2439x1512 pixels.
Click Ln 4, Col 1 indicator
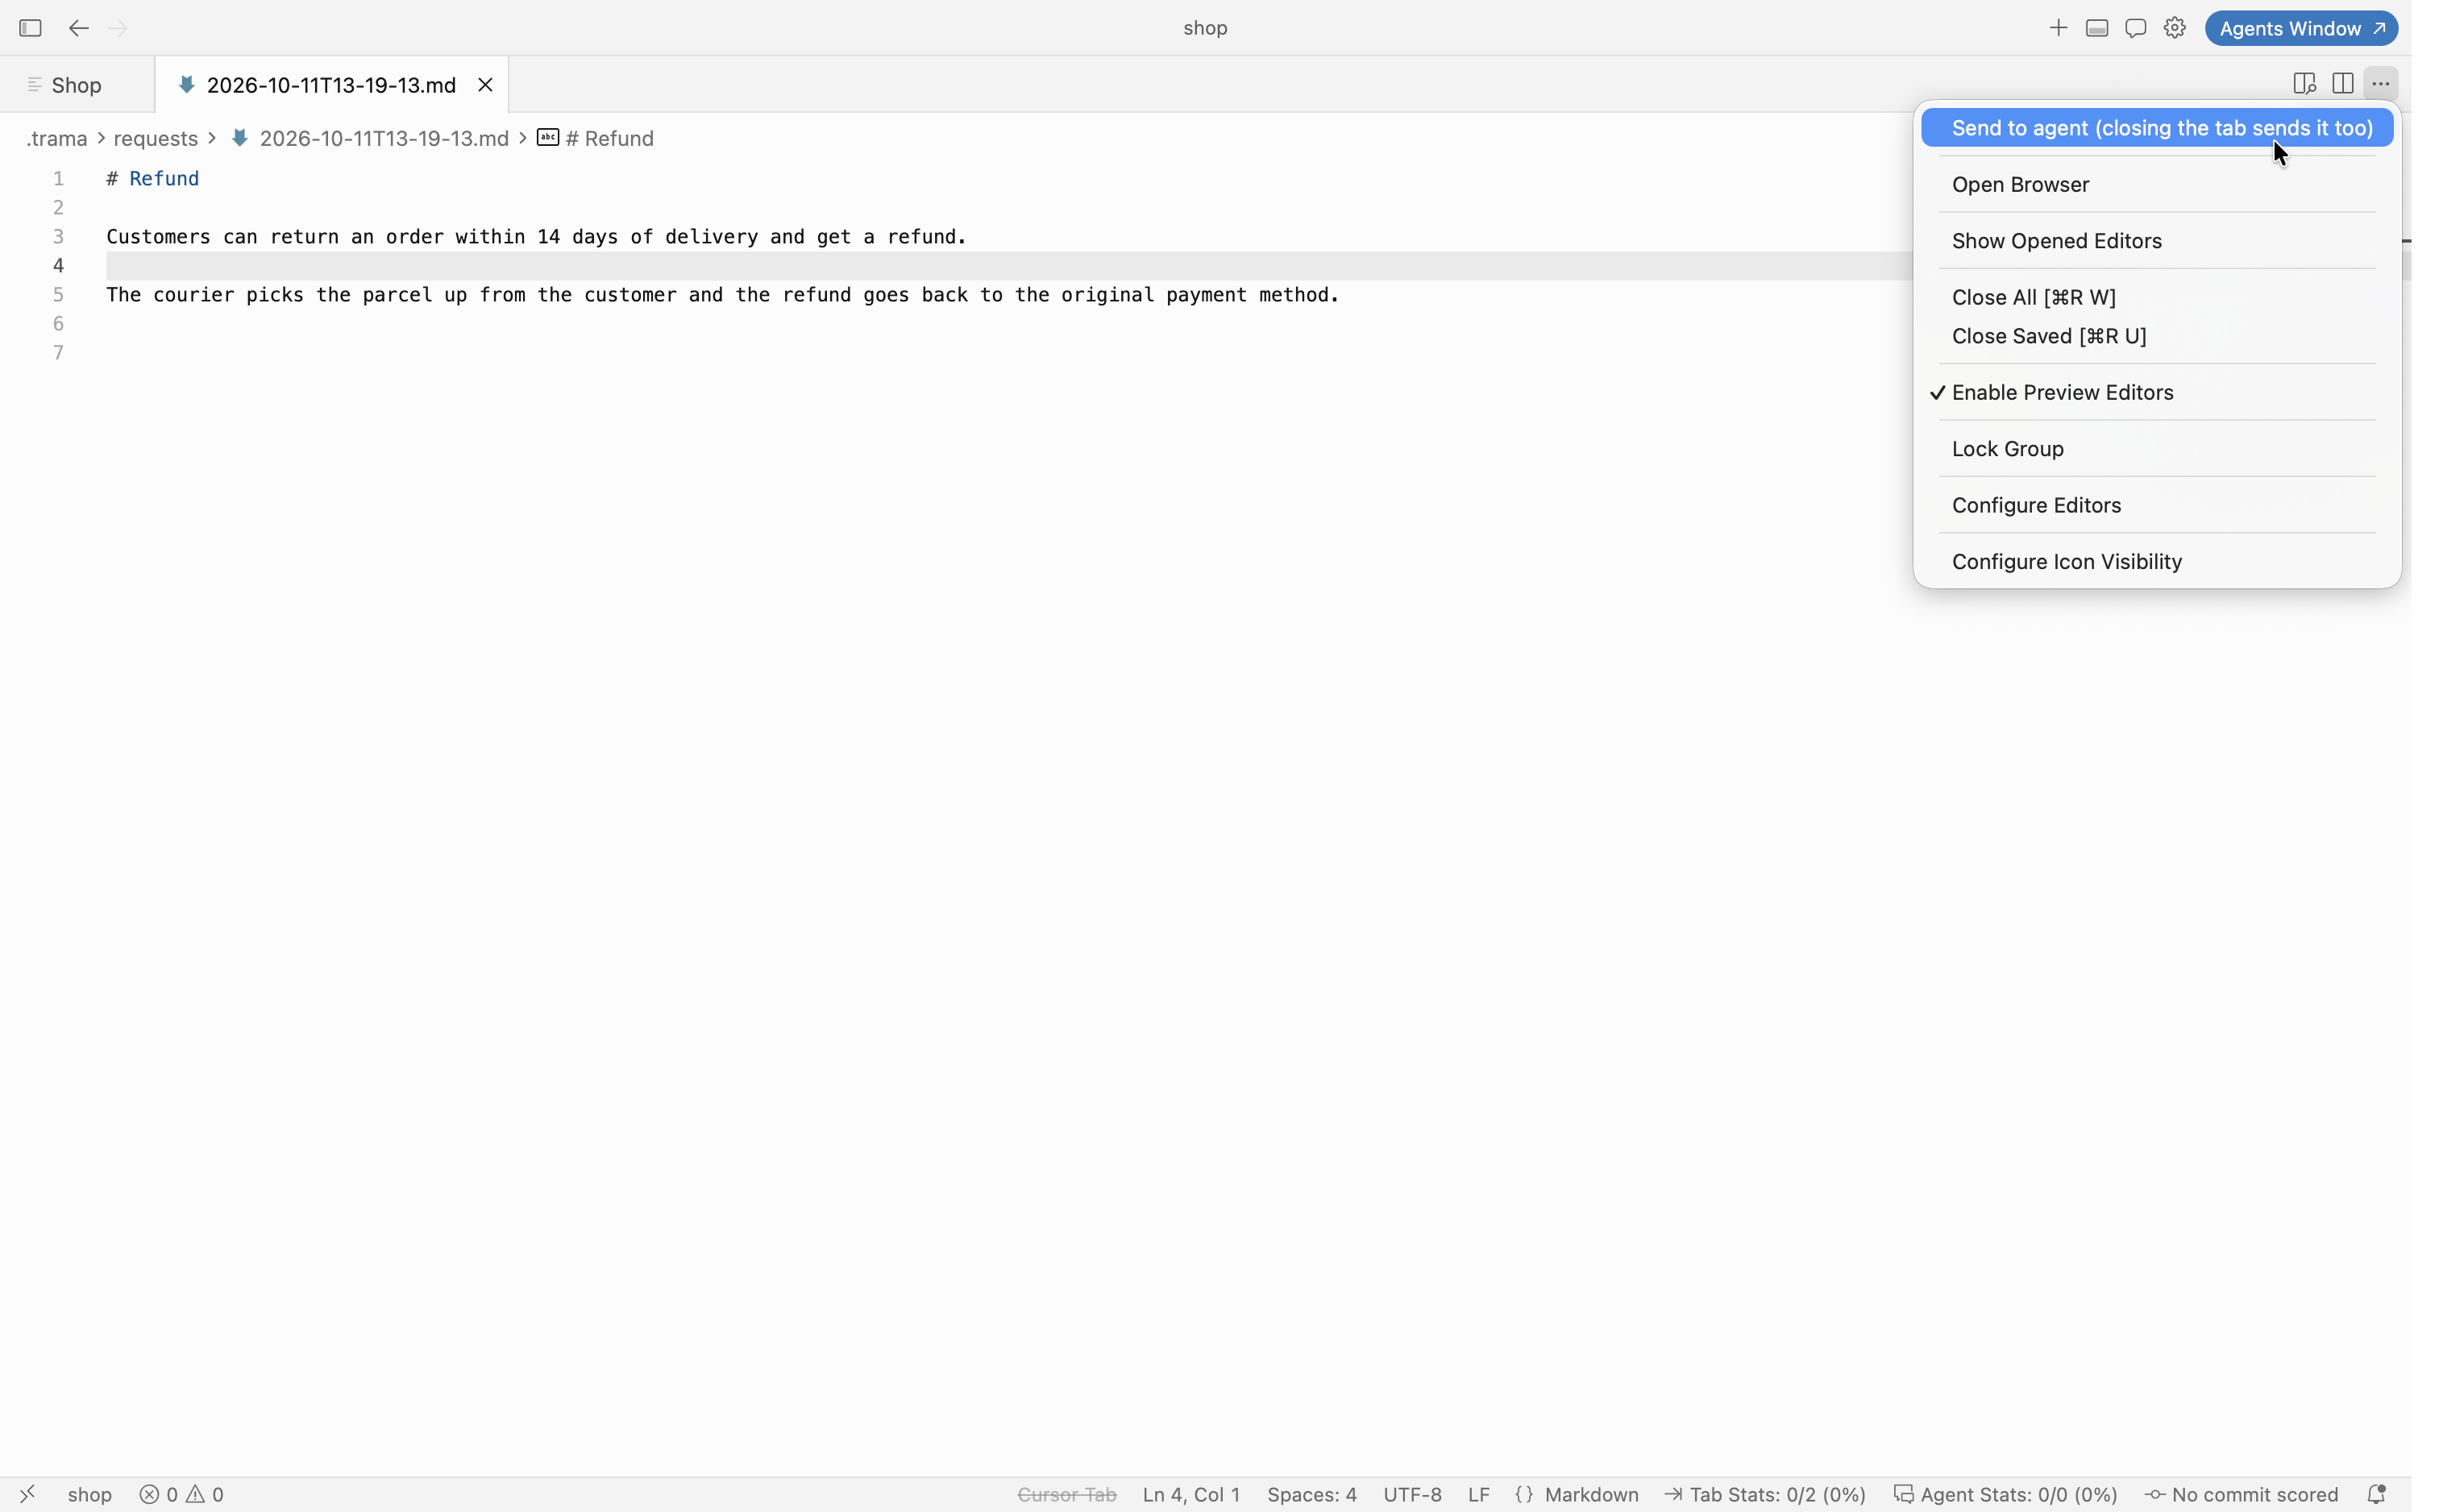[1191, 1494]
